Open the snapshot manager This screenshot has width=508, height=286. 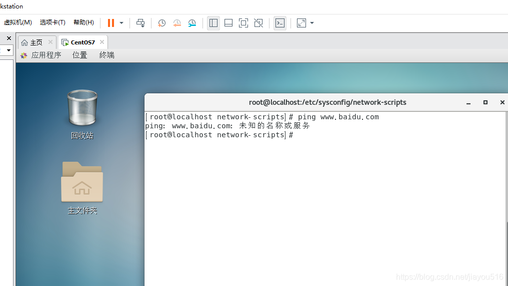coord(192,23)
